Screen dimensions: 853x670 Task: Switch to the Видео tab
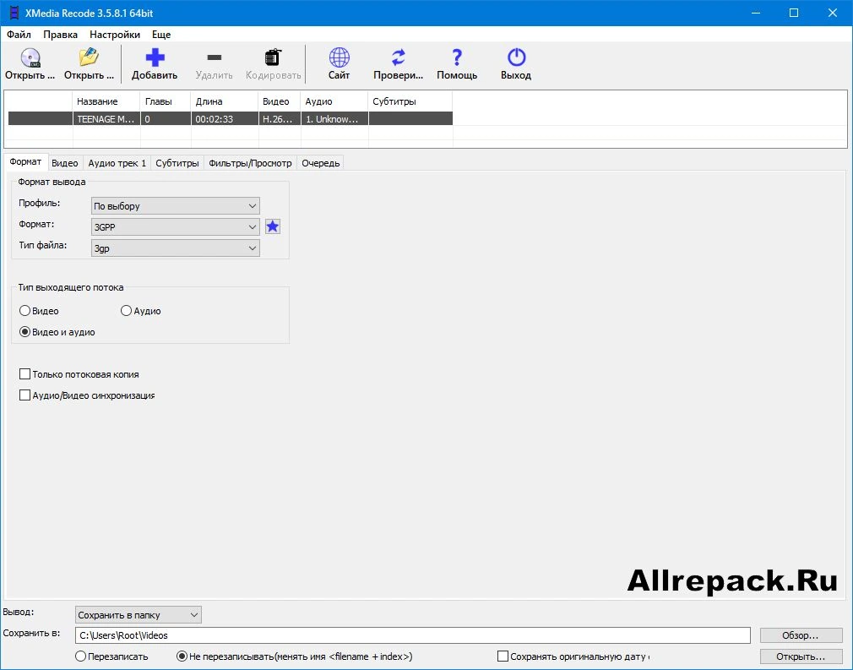(x=65, y=163)
